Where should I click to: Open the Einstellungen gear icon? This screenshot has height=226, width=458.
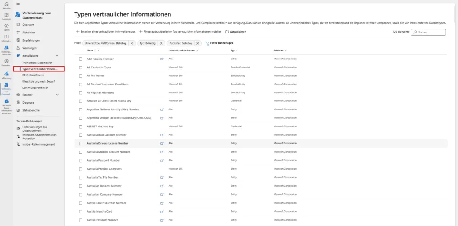pyautogui.click(x=6, y=61)
